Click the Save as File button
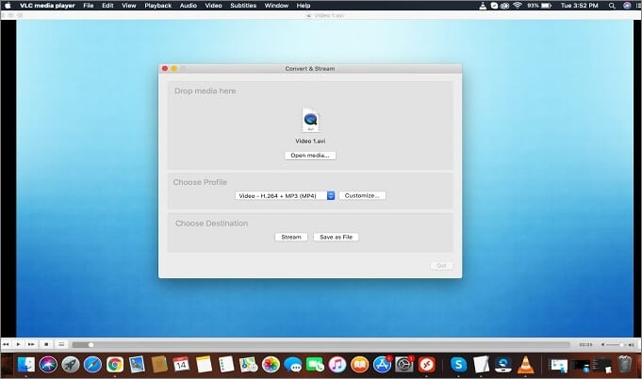The image size is (642, 379). 336,237
